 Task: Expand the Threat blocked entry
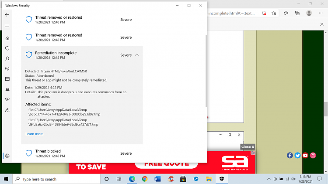(x=82, y=153)
